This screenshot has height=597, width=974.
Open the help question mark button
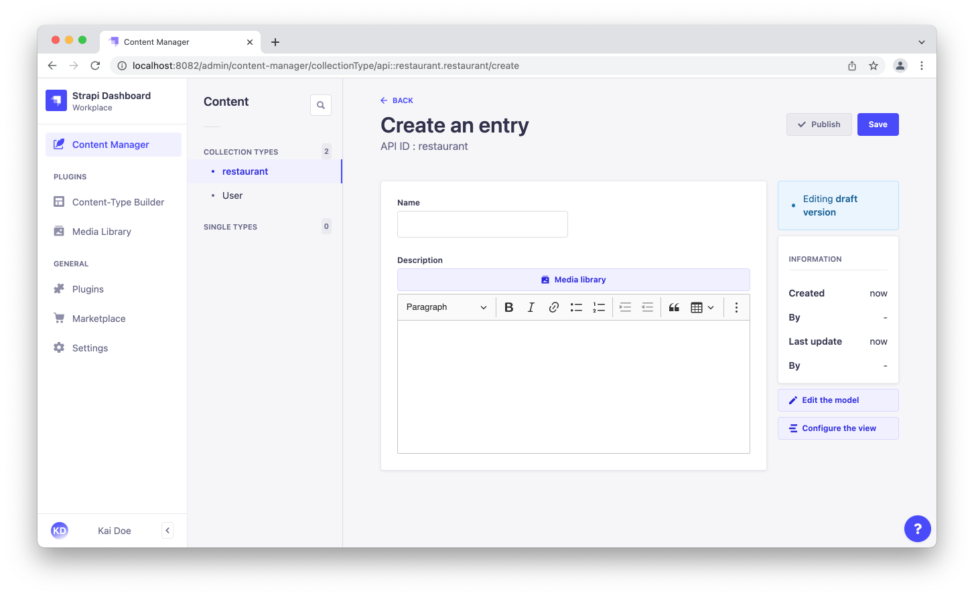tap(917, 528)
